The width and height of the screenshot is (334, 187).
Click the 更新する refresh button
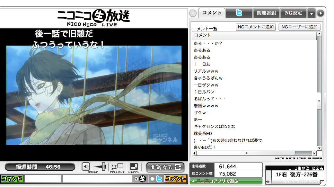click(165, 167)
